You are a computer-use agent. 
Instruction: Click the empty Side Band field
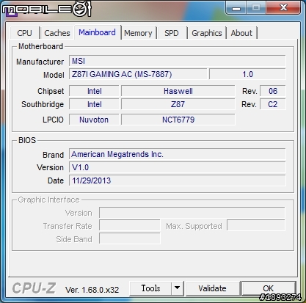coord(130,238)
